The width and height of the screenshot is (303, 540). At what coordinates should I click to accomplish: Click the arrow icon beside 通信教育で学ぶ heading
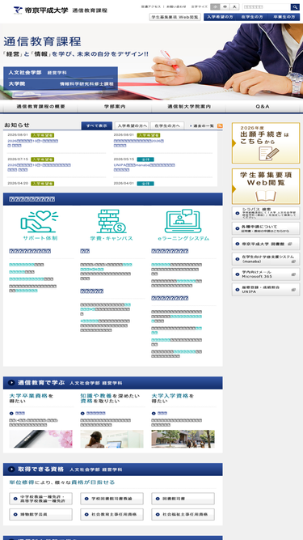11,383
